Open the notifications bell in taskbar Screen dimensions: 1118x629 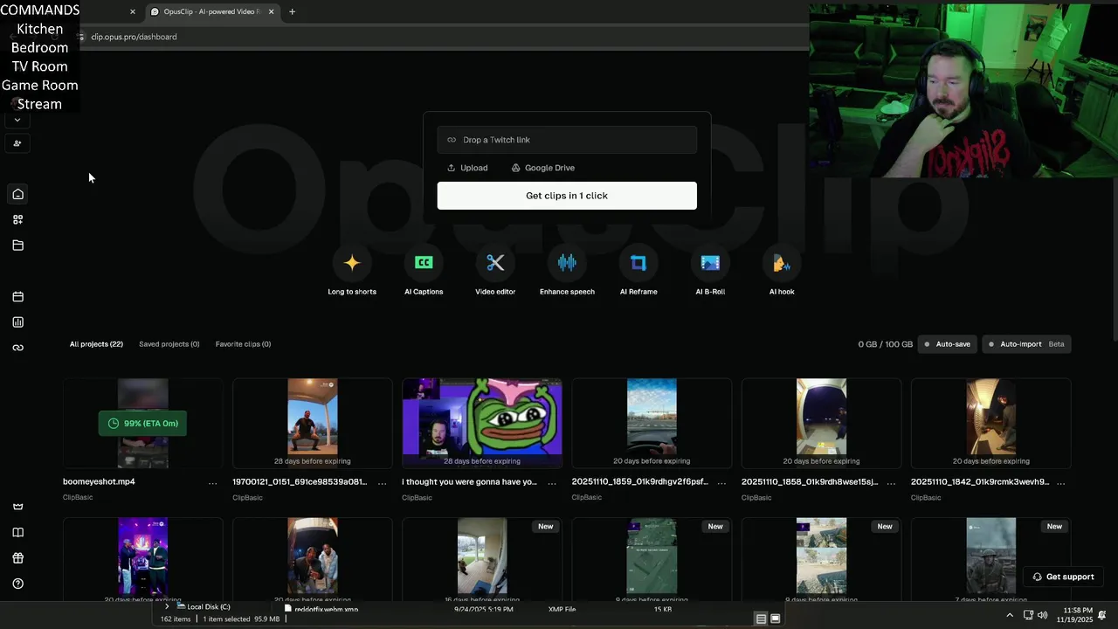pyautogui.click(x=1102, y=615)
